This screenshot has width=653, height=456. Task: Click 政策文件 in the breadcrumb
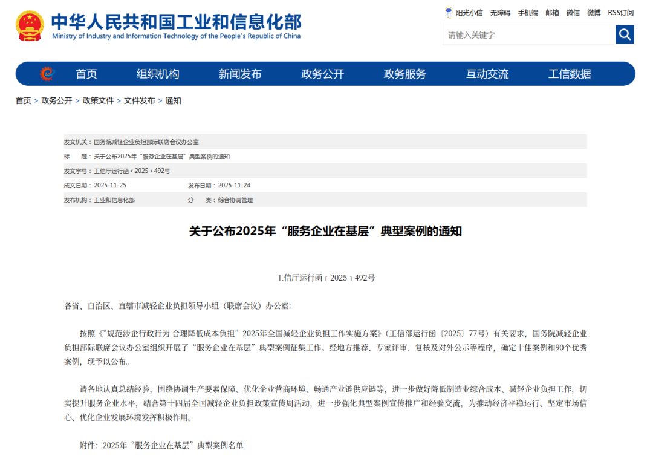click(98, 101)
